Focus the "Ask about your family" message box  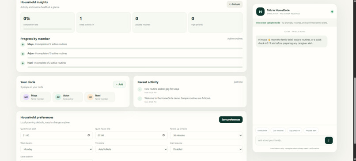pos(290,140)
